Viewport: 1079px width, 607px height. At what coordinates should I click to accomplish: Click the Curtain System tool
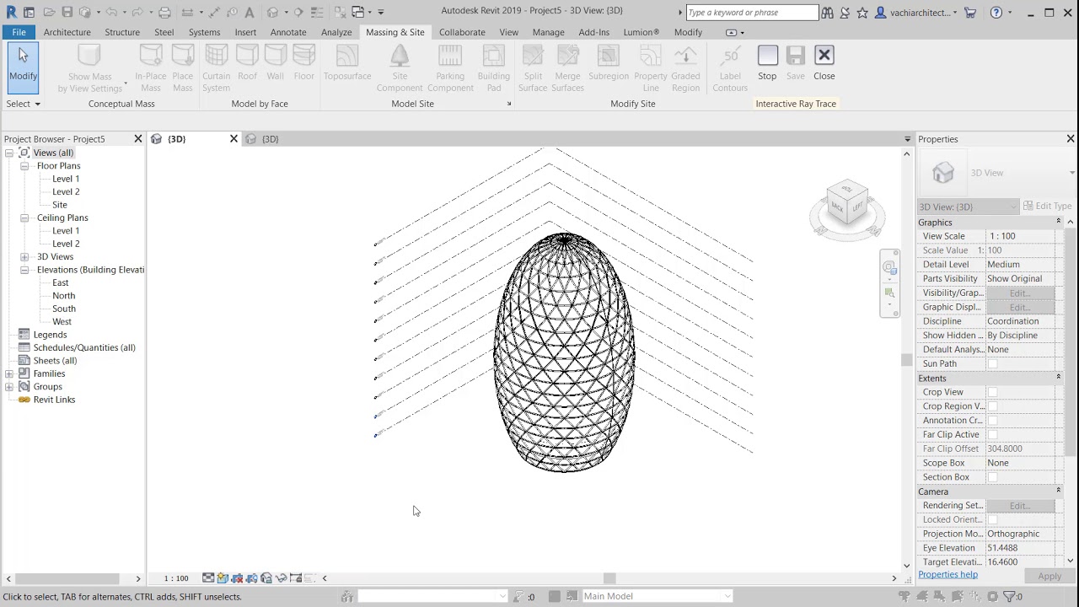tap(216, 68)
